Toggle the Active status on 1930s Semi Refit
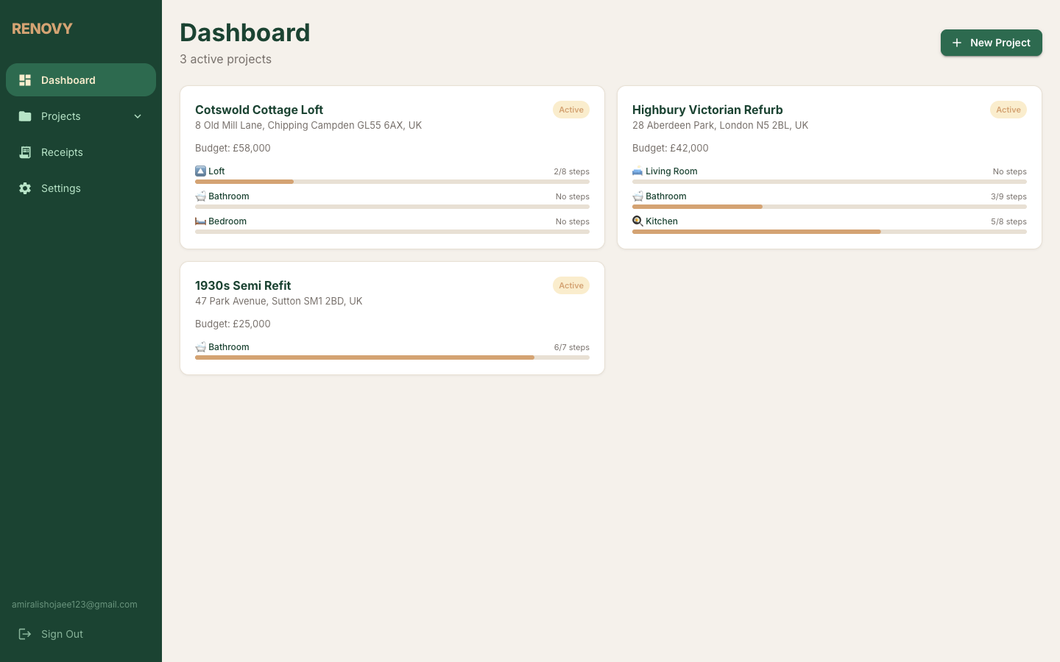Image resolution: width=1060 pixels, height=662 pixels. point(571,285)
